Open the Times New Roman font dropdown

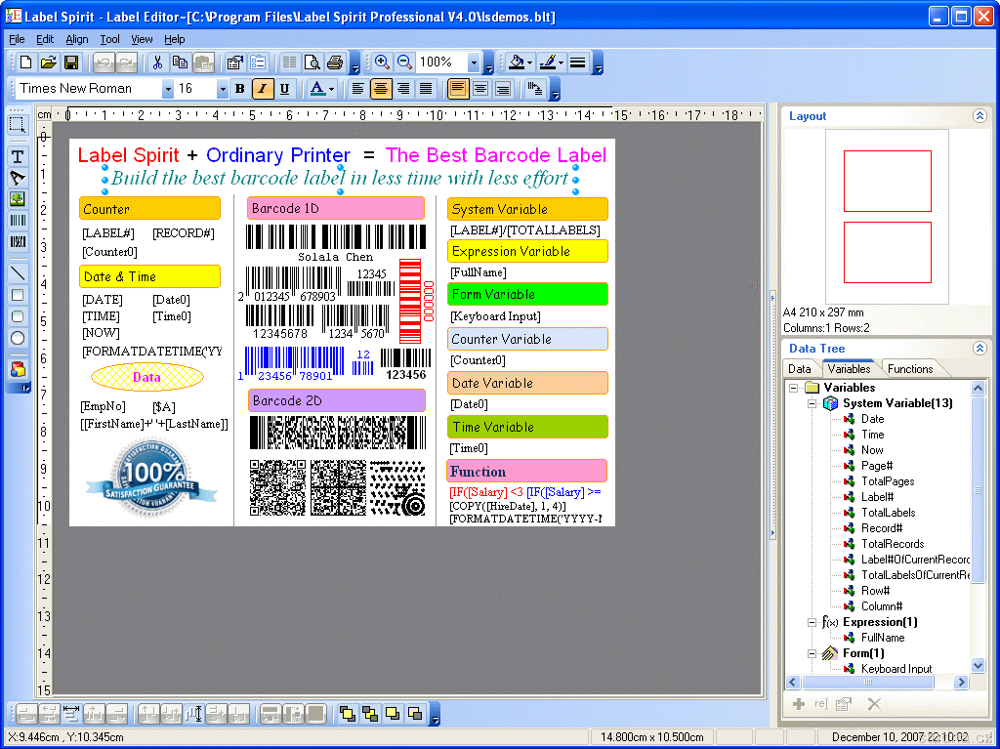(167, 89)
